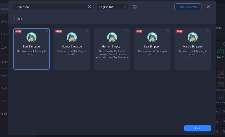Open the Record item in background sidebar
Image resolution: width=225 pixels, height=137 pixels.
(4, 76)
